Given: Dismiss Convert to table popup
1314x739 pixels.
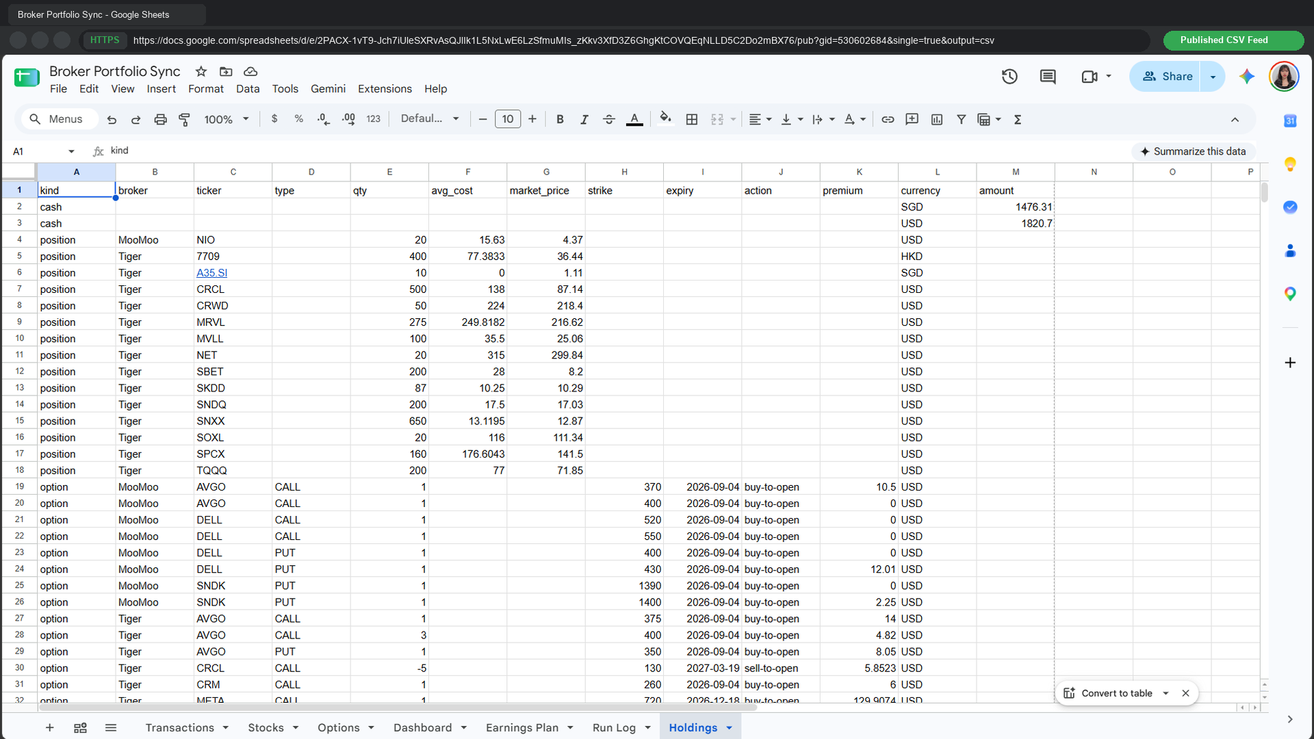Looking at the screenshot, I should tap(1185, 693).
